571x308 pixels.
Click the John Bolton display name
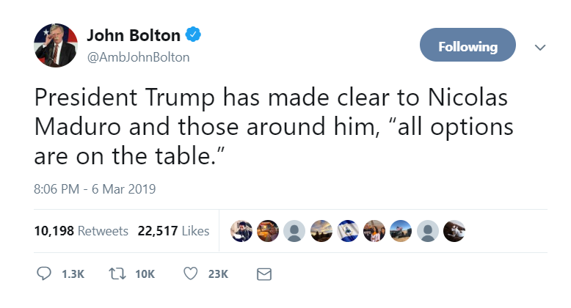(133, 35)
